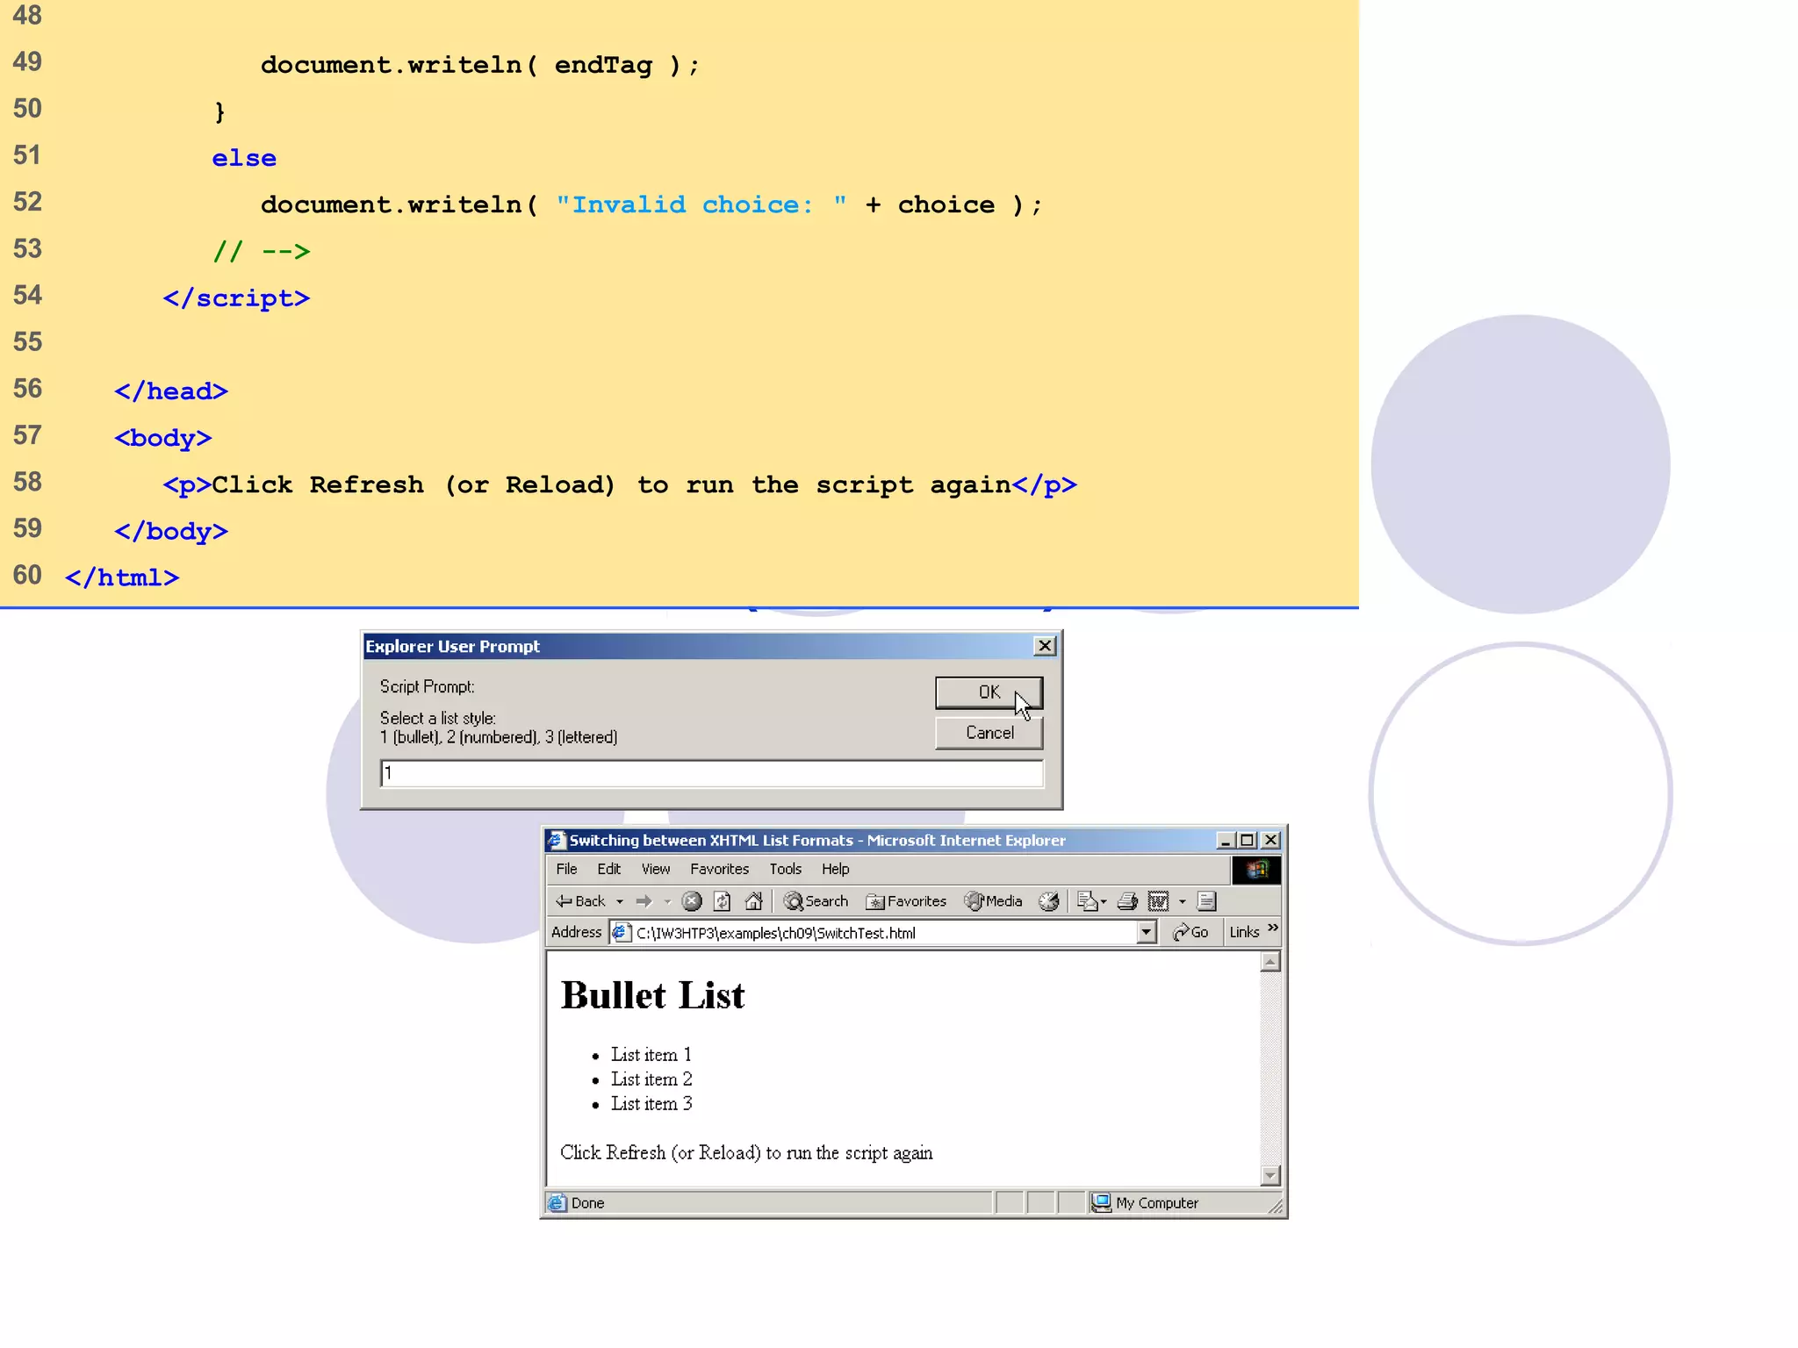Go to Home via the house icon
1798x1348 pixels.
pos(753,901)
